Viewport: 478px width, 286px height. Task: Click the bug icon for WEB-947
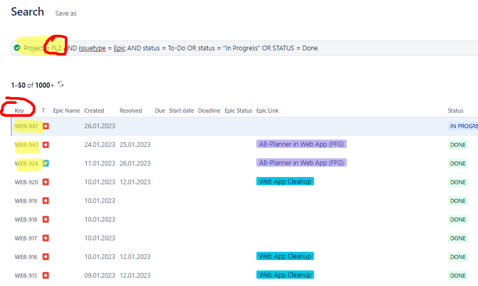(x=46, y=126)
